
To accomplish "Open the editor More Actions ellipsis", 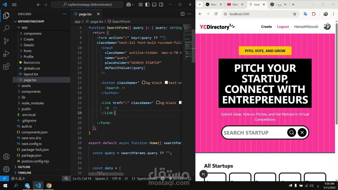I will [x=189, y=14].
